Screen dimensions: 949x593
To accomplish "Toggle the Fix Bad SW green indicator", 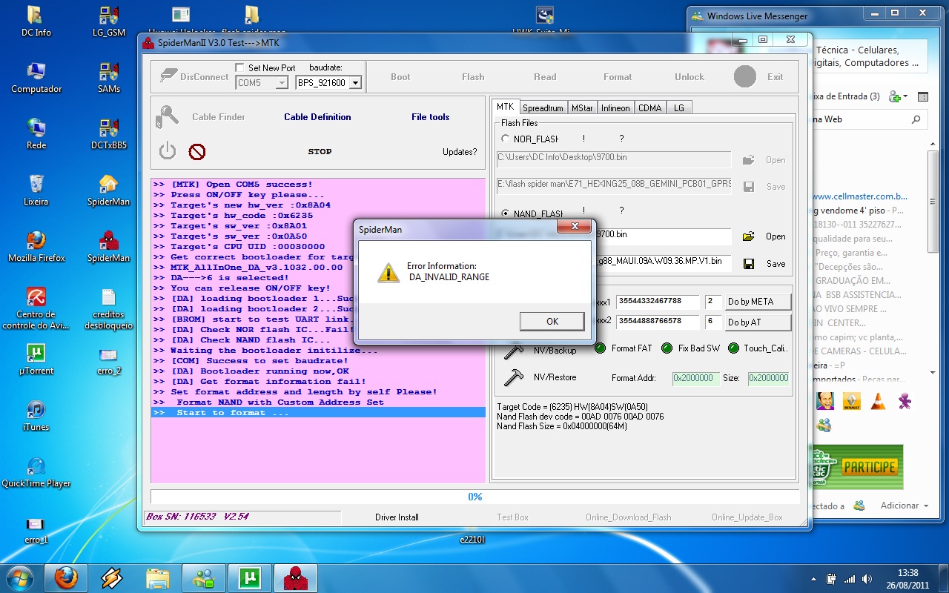I will 667,348.
